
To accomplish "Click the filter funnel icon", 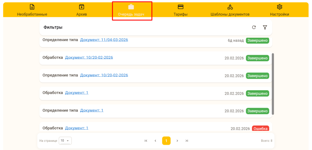I will pyautogui.click(x=265, y=27).
